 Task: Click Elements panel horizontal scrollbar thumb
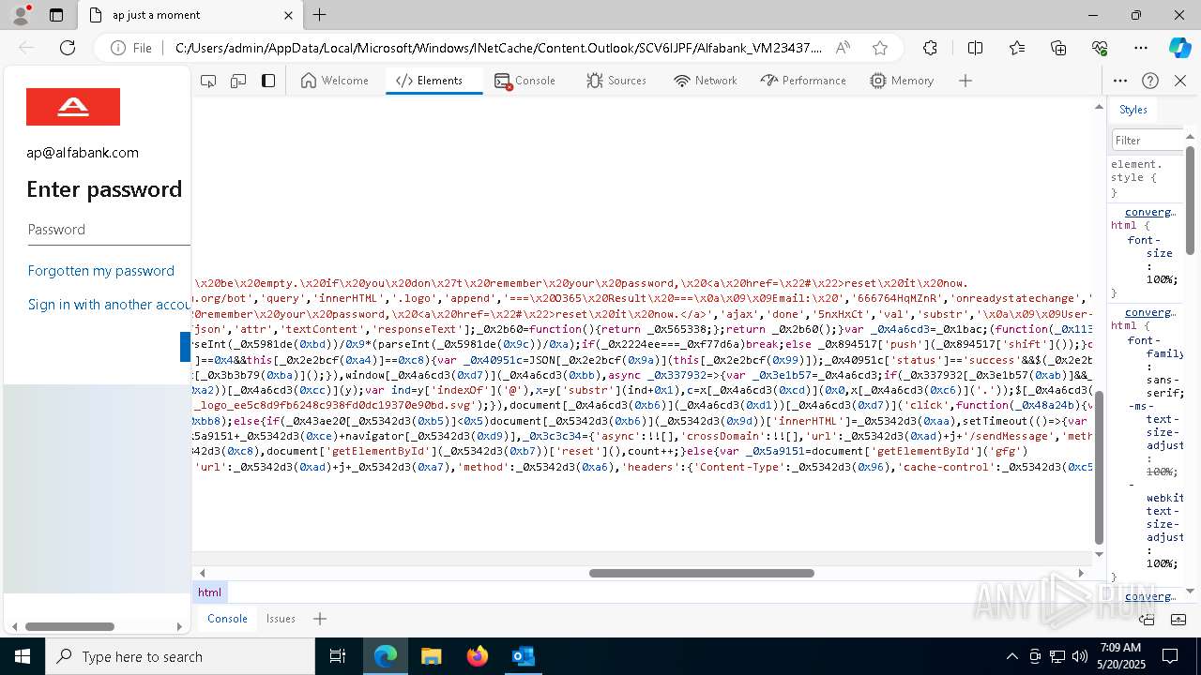(702, 573)
